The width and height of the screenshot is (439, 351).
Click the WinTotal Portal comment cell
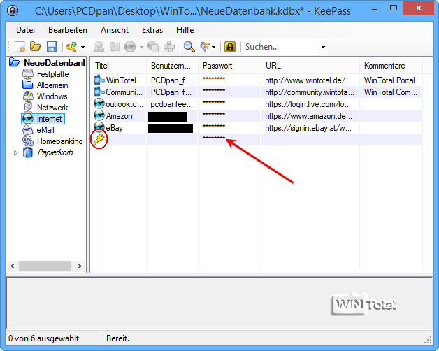[389, 80]
